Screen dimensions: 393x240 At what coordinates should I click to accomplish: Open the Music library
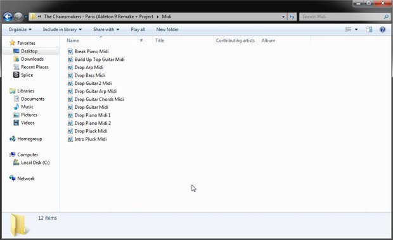click(x=27, y=107)
